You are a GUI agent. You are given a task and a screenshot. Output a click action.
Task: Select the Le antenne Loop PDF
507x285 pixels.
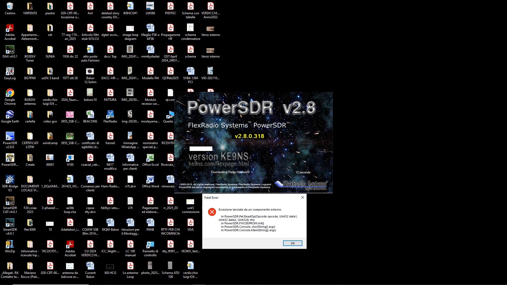pyautogui.click(x=130, y=270)
